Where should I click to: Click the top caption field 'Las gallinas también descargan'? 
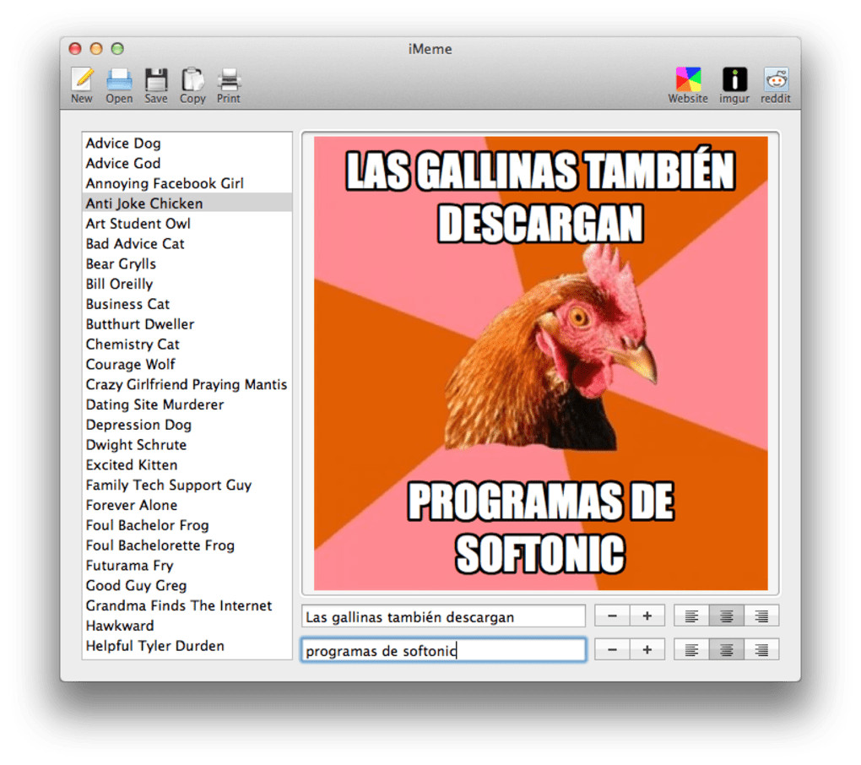click(x=443, y=616)
